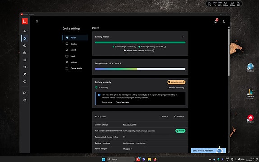Open the taskbar clock and date
259x162 pixels.
coord(250,159)
